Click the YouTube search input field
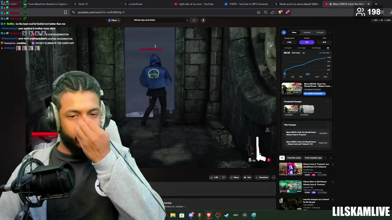This screenshot has height=220, width=392. 159,20
